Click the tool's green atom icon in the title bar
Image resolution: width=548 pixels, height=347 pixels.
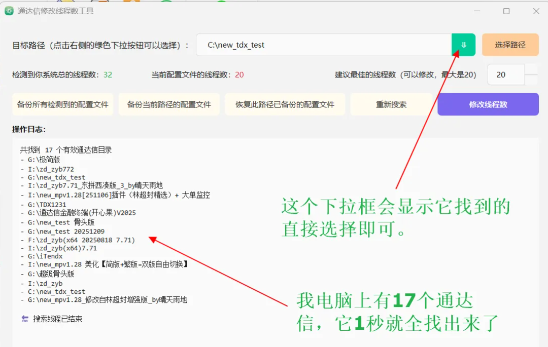click(9, 10)
